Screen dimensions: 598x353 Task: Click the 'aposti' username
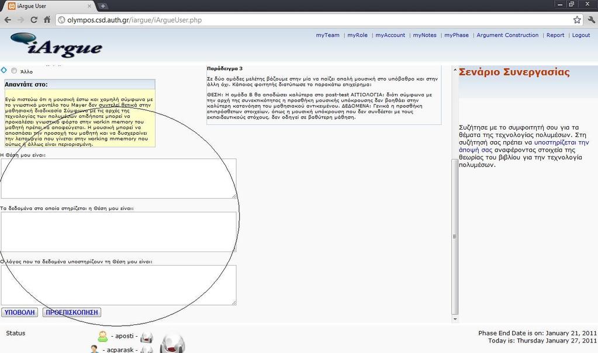(x=125, y=336)
